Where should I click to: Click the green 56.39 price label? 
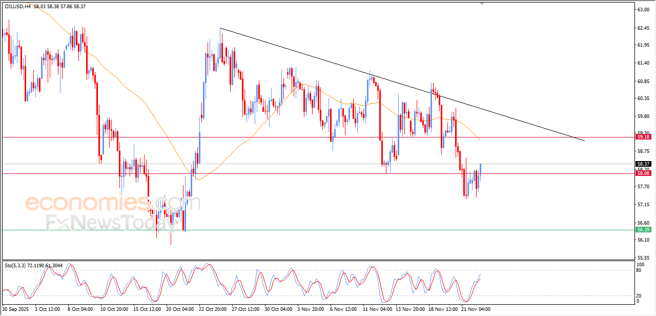click(643, 230)
